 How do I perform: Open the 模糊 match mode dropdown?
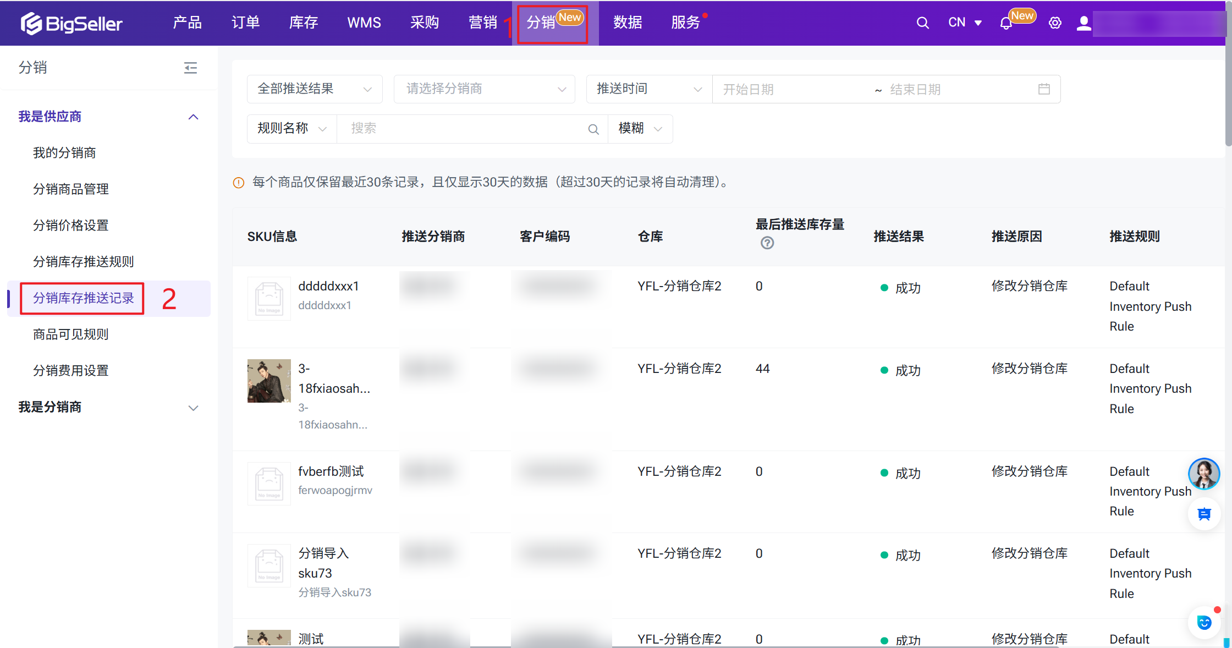coord(640,129)
